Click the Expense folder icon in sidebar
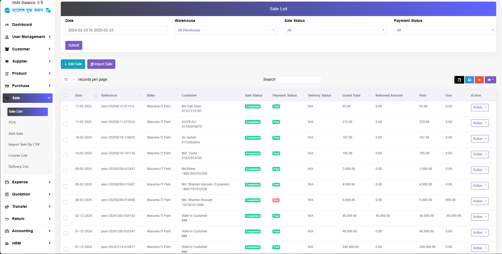Screen dimensions: 502x254 (x=7, y=182)
